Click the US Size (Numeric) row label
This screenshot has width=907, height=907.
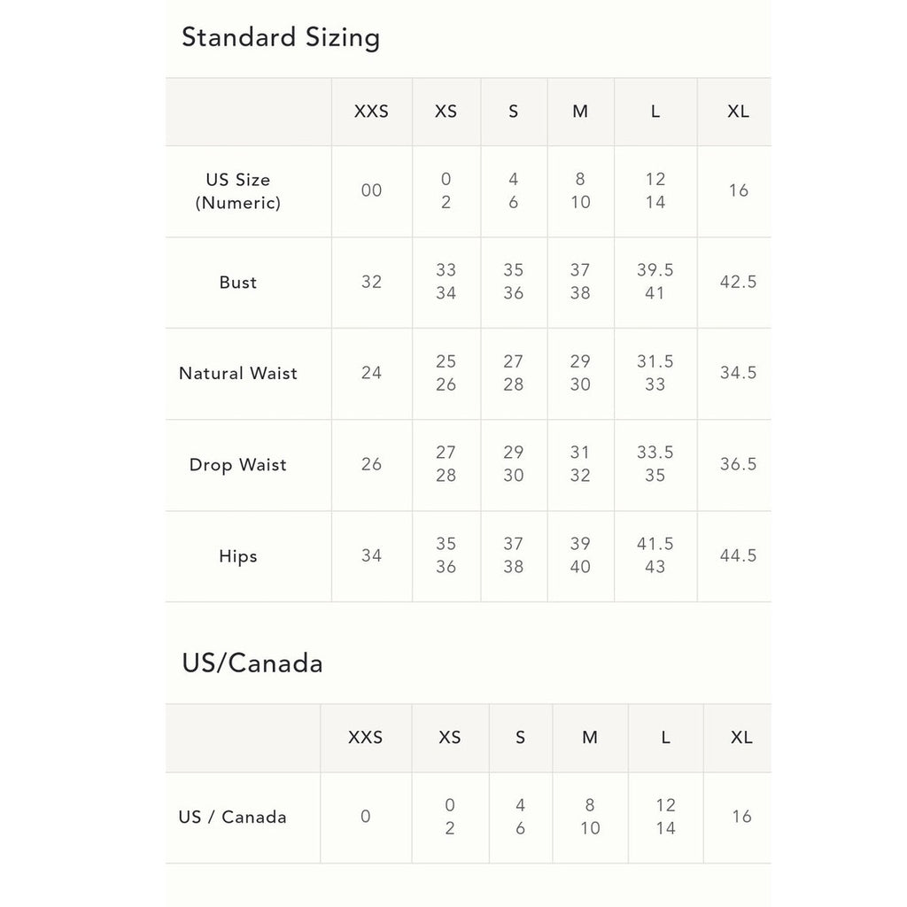click(x=237, y=191)
